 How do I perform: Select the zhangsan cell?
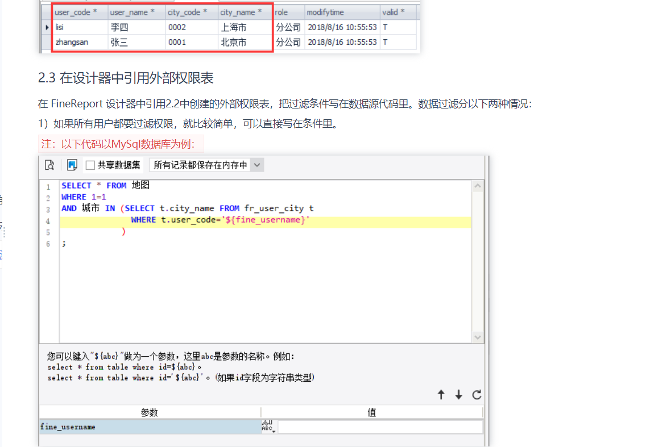(80, 42)
